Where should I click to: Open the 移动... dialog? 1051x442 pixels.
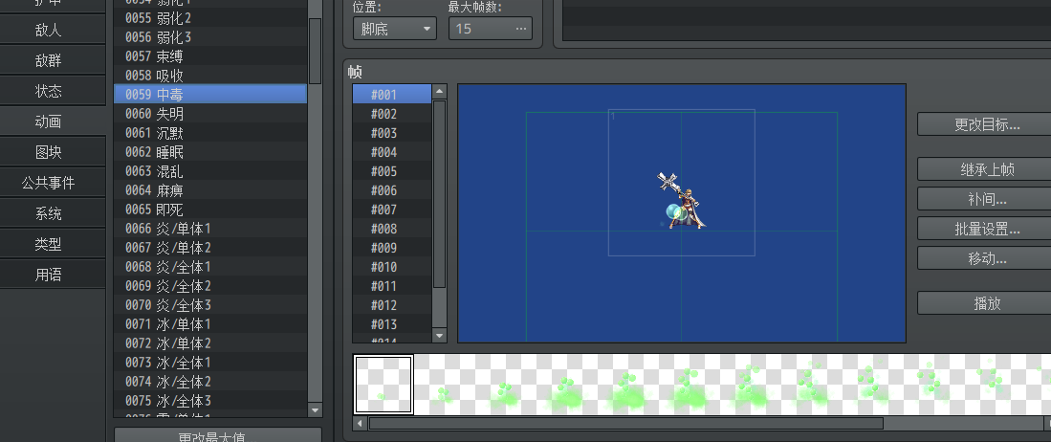point(984,258)
